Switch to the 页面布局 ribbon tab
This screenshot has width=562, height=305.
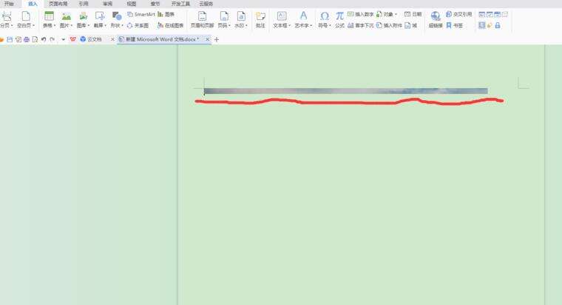click(58, 4)
